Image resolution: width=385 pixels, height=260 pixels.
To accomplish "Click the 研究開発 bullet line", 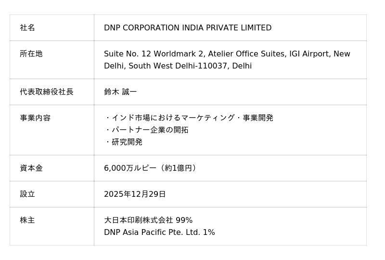I will pos(127,142).
